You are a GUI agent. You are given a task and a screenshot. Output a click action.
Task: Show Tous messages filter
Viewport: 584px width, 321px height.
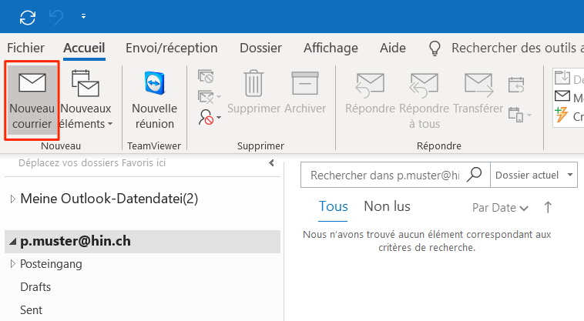334,206
